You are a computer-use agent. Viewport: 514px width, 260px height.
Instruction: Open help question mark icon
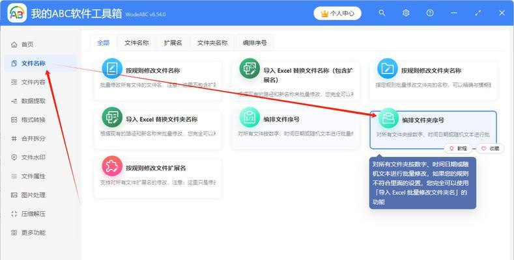(x=430, y=13)
